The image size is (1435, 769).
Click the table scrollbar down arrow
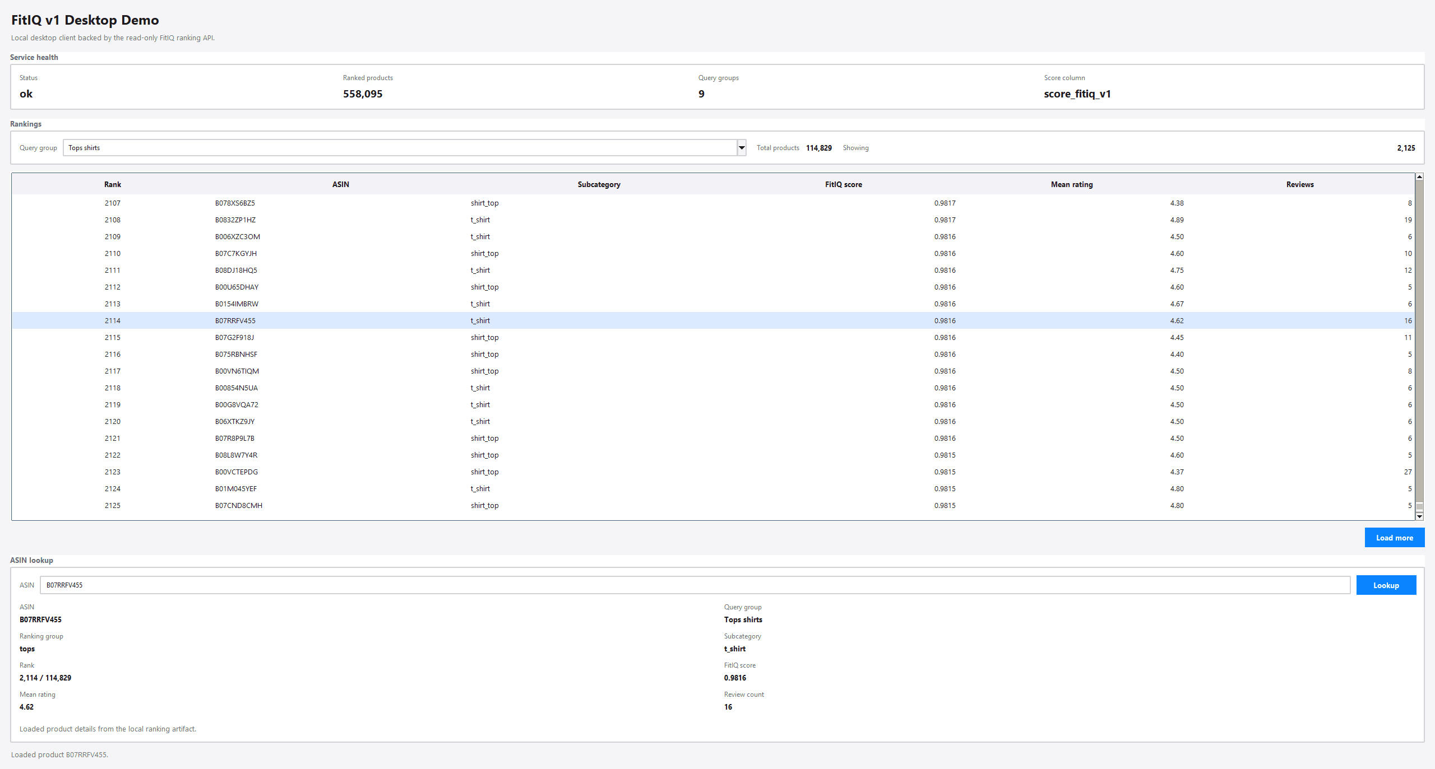tap(1419, 516)
